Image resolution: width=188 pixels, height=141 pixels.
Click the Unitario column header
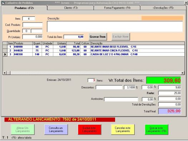point(60,43)
